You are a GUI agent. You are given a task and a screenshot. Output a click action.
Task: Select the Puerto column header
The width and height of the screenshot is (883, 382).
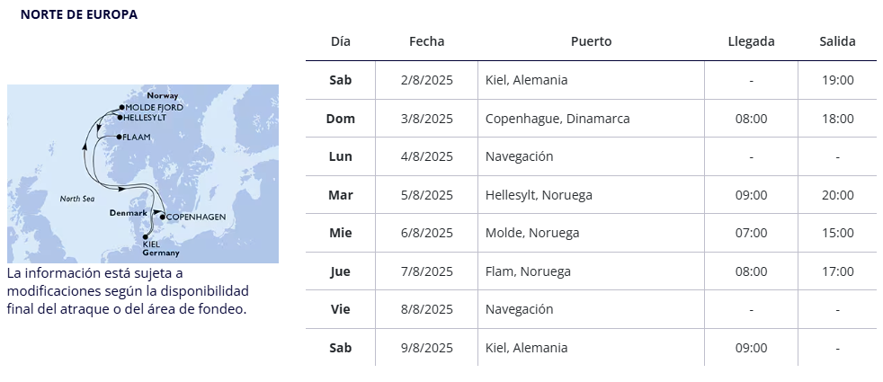point(592,41)
